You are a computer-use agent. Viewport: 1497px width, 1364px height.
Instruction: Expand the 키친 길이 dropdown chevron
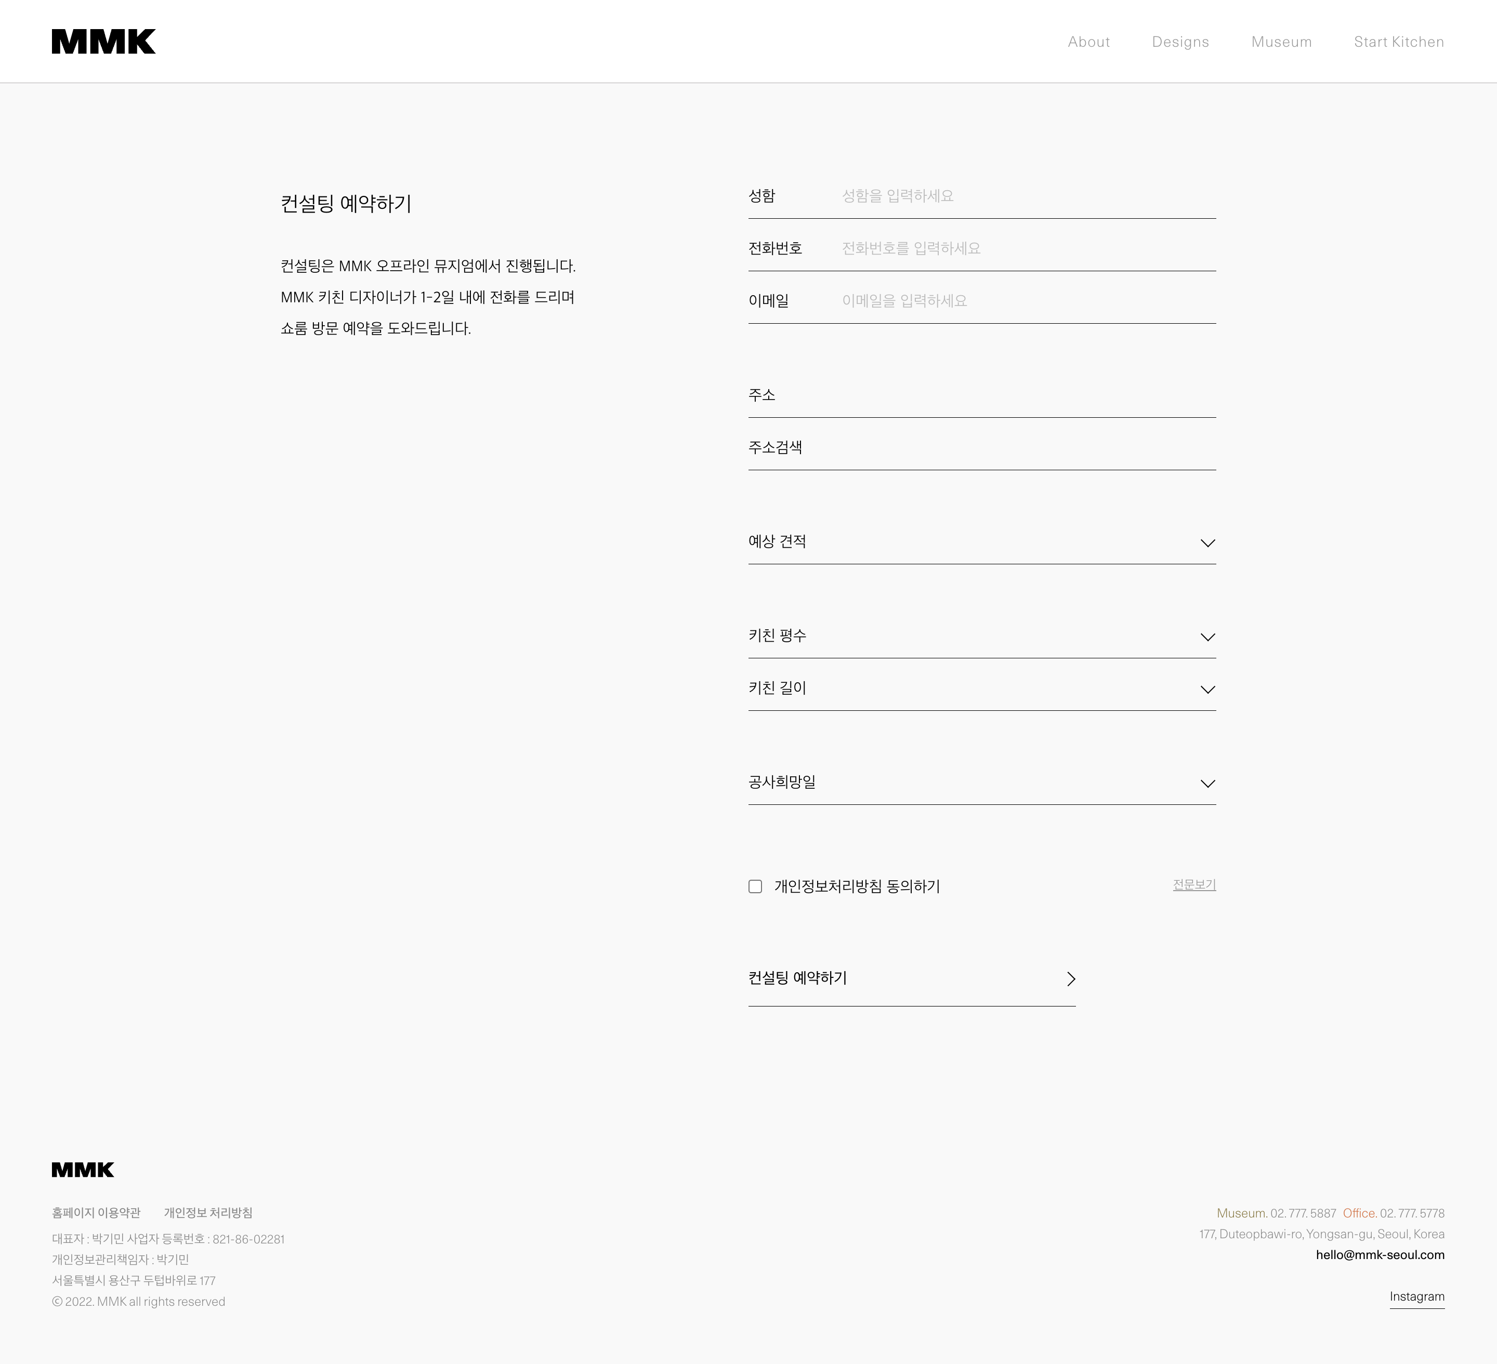pyautogui.click(x=1207, y=690)
